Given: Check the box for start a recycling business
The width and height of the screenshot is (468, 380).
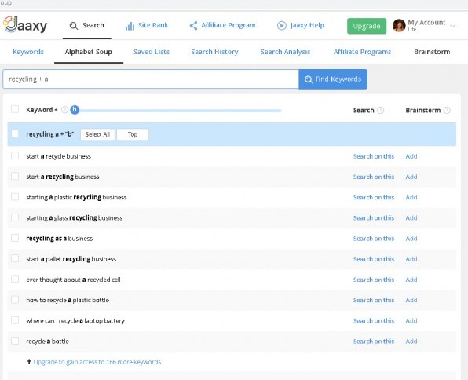Looking at the screenshot, I should [15, 176].
